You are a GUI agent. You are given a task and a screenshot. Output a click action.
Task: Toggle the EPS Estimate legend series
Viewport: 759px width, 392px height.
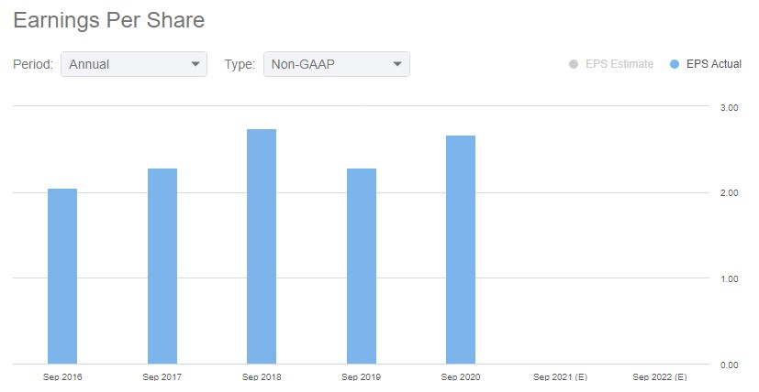[611, 64]
